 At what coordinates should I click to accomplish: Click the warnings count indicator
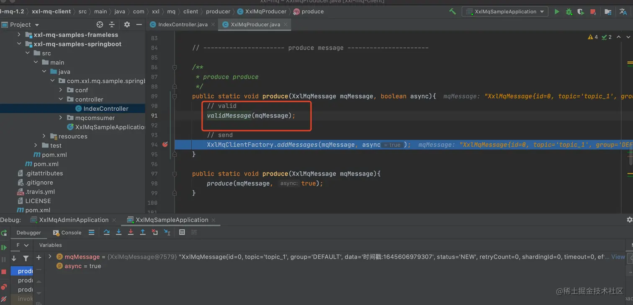pos(593,37)
